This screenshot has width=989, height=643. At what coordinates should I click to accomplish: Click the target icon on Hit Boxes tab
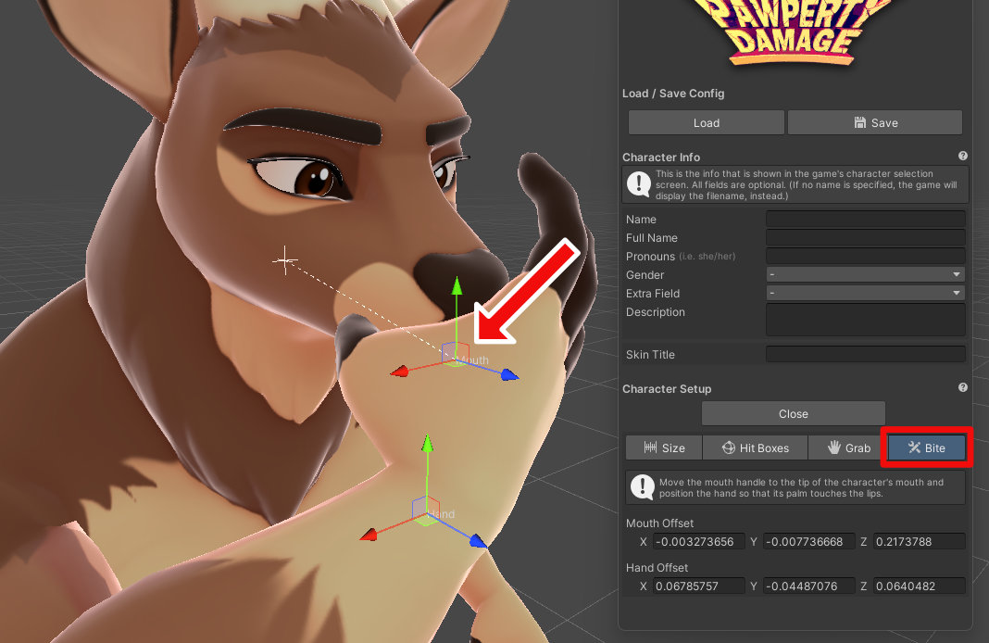(729, 448)
